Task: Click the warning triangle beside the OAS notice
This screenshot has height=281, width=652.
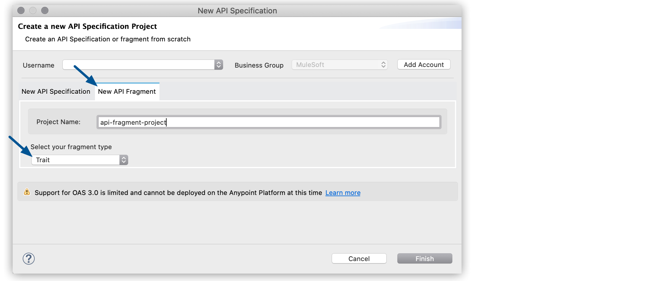Action: pyautogui.click(x=27, y=192)
